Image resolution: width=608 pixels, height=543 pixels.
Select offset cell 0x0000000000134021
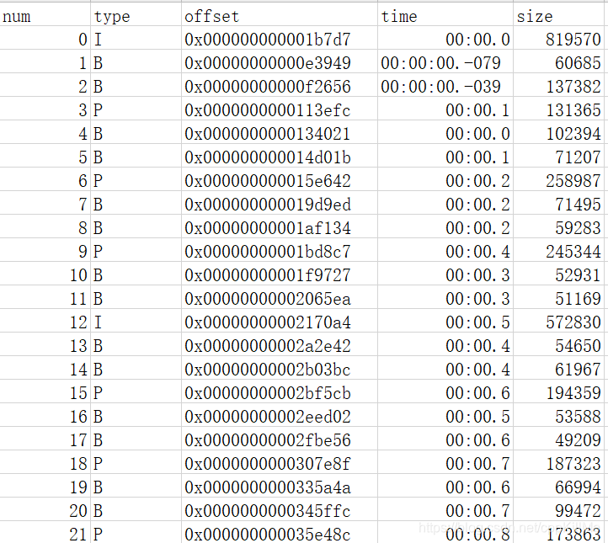280,134
